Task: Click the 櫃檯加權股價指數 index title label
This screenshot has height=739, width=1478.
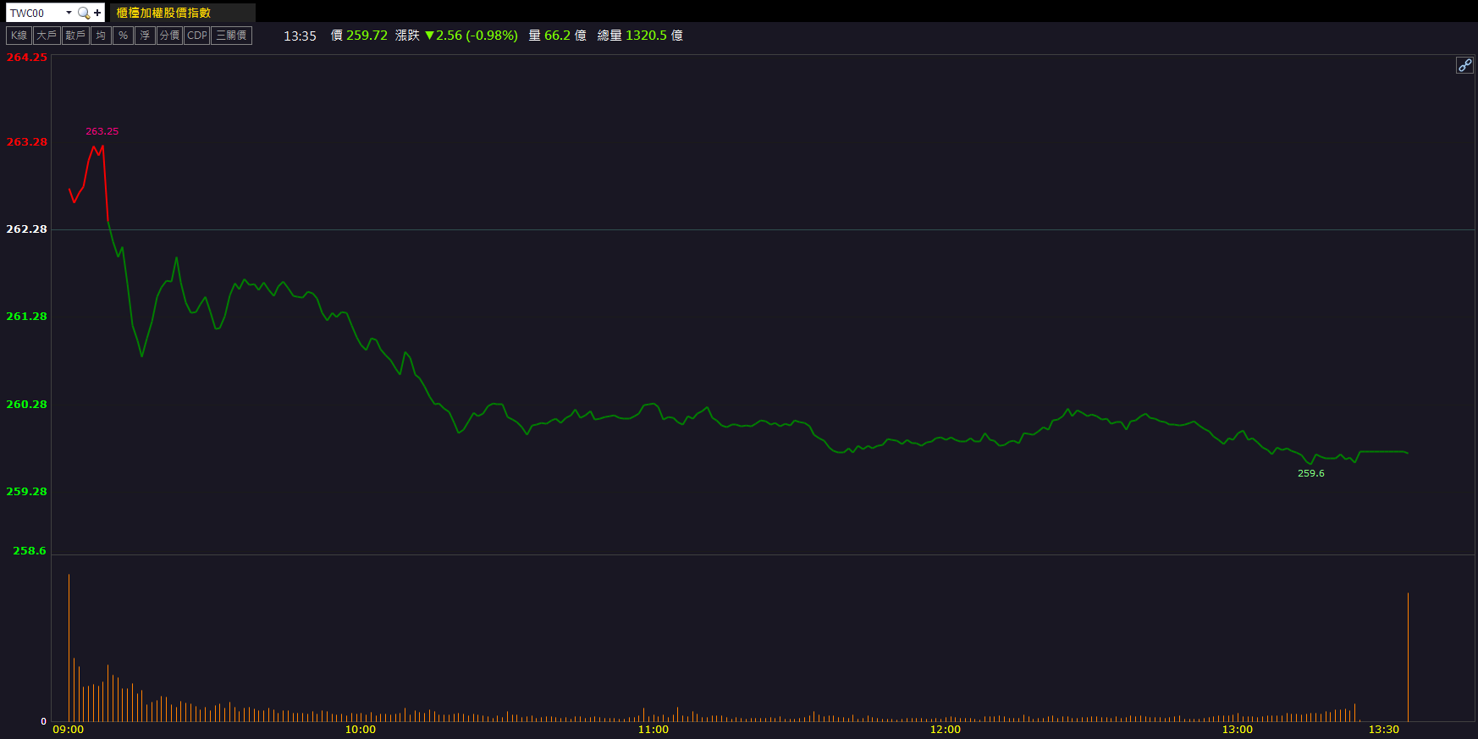Action: (x=163, y=13)
